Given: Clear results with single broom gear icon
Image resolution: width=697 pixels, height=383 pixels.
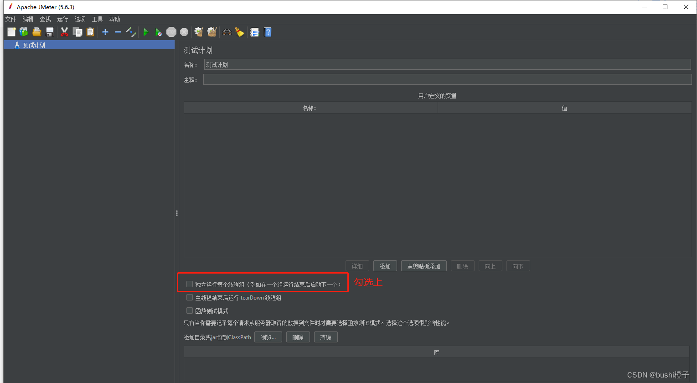Looking at the screenshot, I should [198, 32].
